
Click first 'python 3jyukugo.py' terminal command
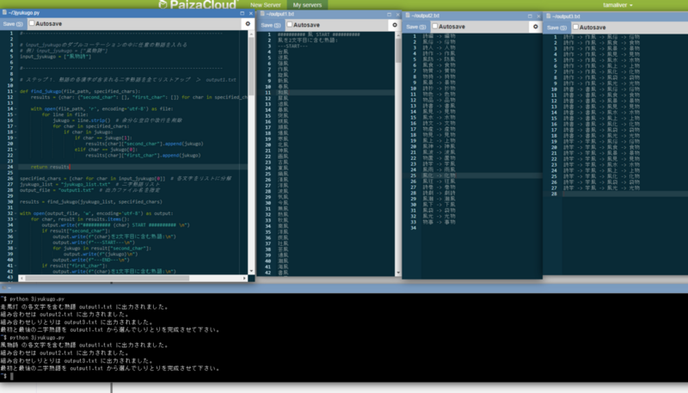click(x=37, y=299)
